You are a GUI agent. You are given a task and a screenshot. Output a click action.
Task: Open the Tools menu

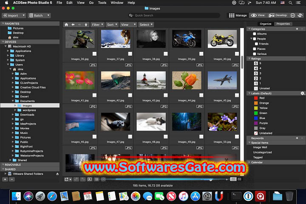(x=102, y=3)
